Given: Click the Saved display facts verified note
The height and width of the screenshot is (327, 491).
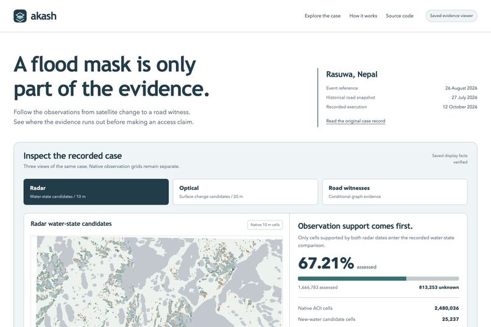Looking at the screenshot, I should [x=450, y=159].
